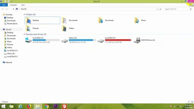Click the red Local Disk (F:) usage bar
The height and width of the screenshot is (109, 194).
tap(119, 40)
